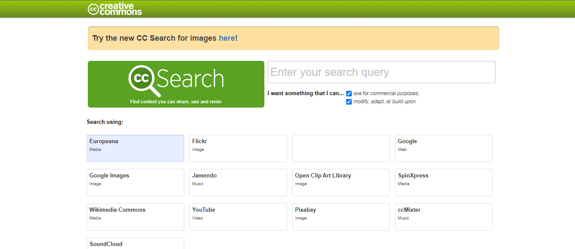Select YouTube video search

point(238,216)
